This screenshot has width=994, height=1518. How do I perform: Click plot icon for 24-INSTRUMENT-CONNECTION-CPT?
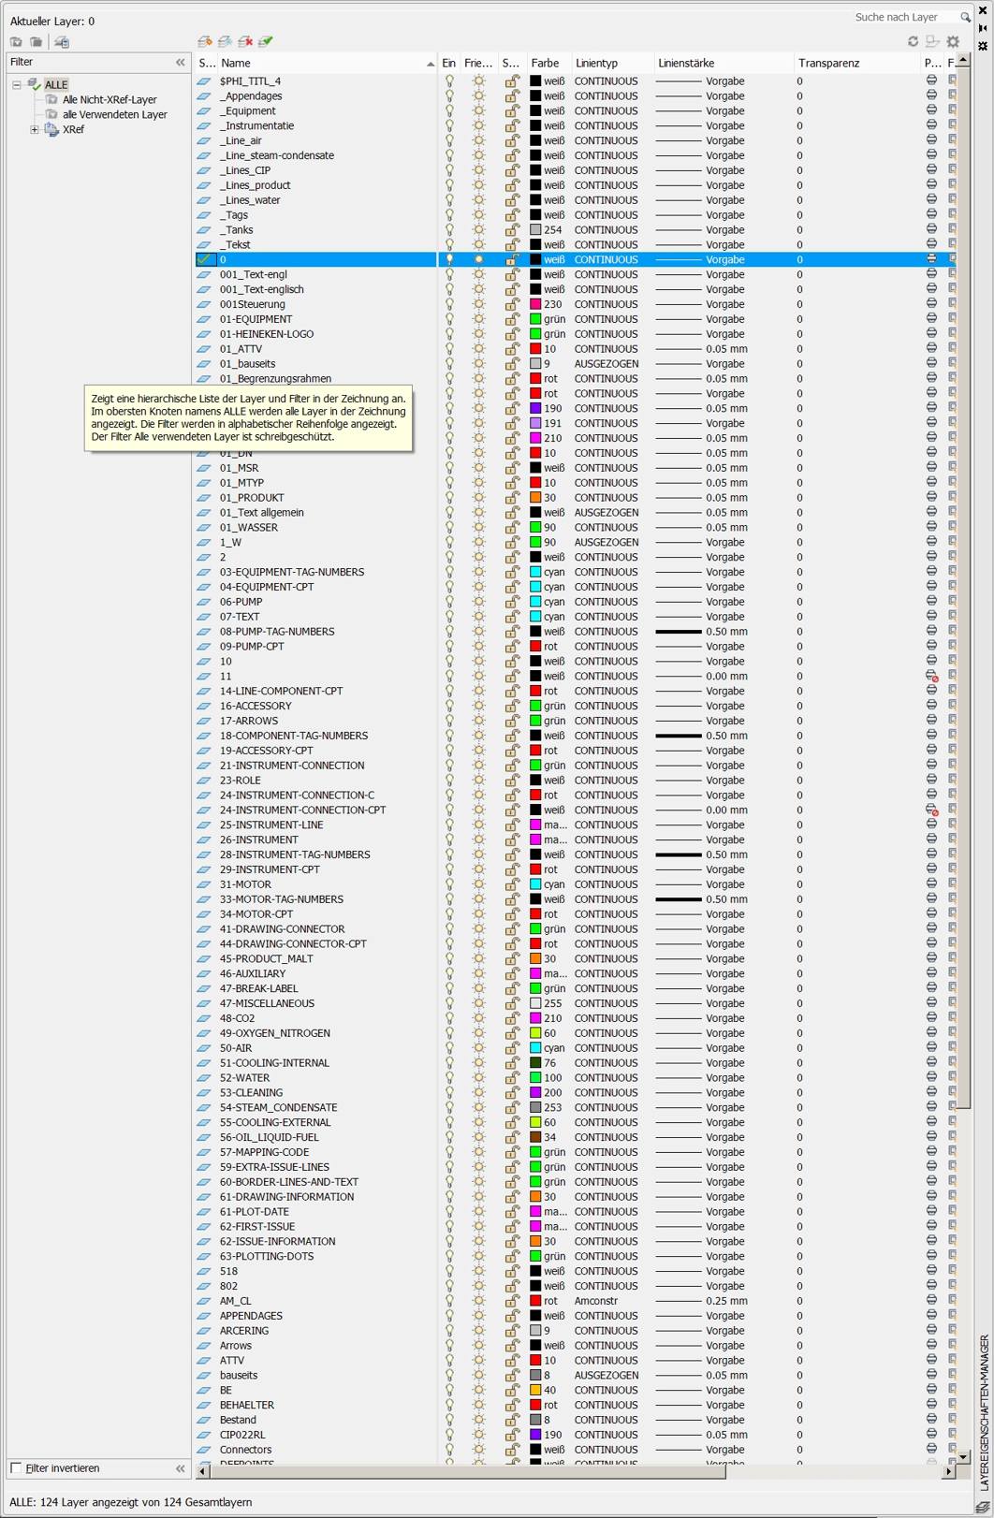pyautogui.click(x=932, y=810)
